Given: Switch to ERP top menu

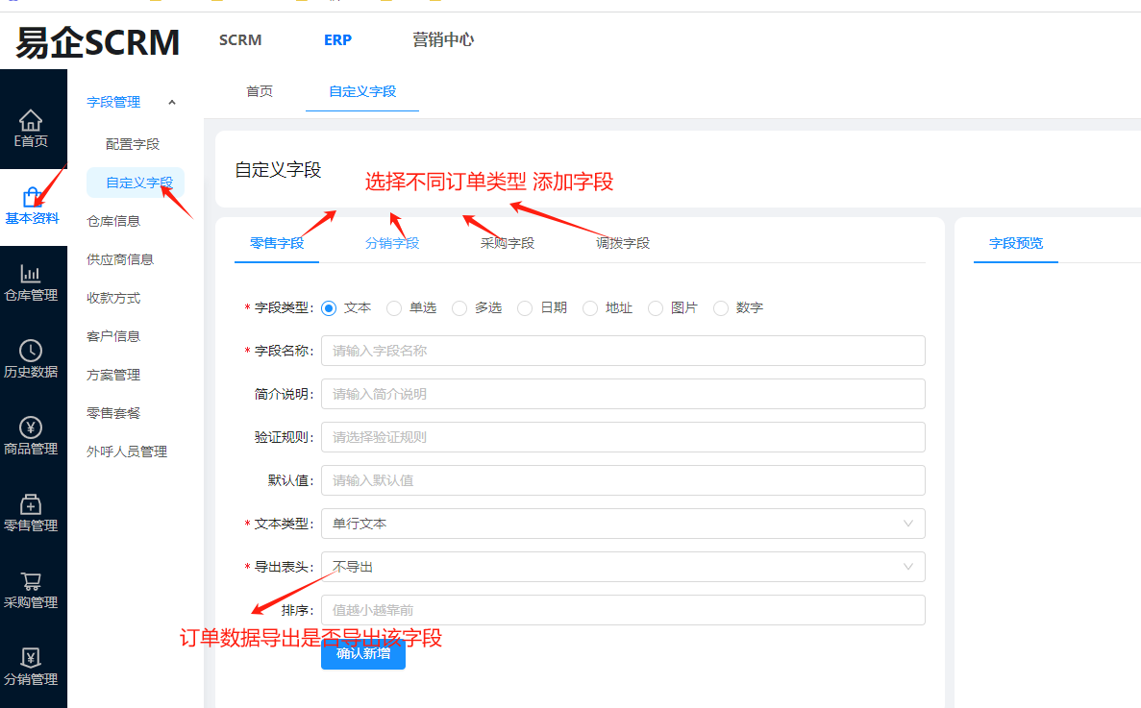Looking at the screenshot, I should coord(337,40).
